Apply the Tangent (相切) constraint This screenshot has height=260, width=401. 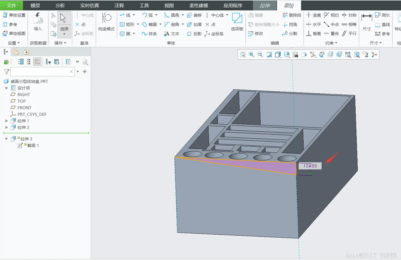coord(331,15)
